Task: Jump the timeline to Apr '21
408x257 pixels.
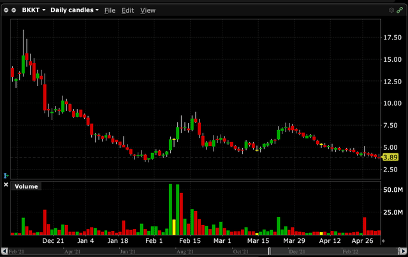Action: pos(72,251)
